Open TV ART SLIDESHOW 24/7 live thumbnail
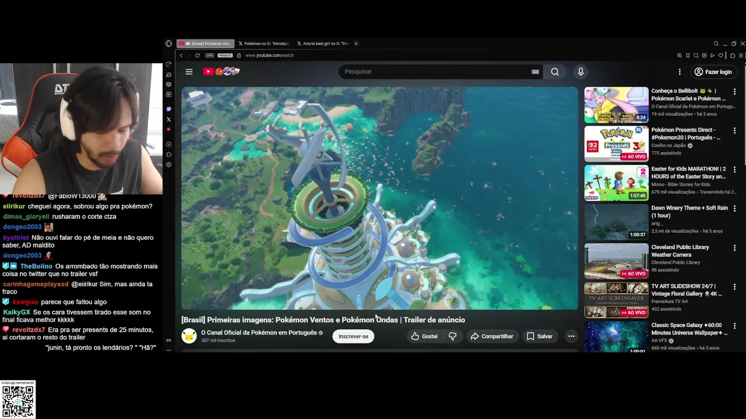The image size is (746, 419). click(x=616, y=300)
